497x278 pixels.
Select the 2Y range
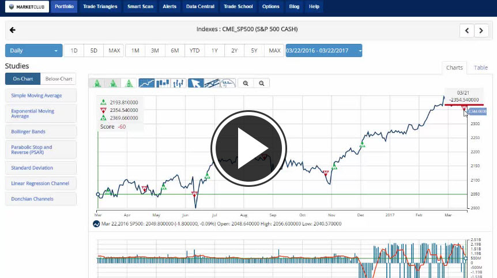coord(234,51)
